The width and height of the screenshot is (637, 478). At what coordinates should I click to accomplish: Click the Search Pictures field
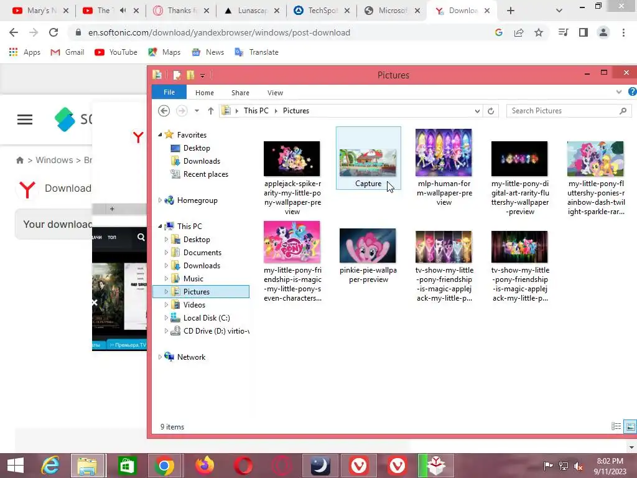tap(569, 111)
